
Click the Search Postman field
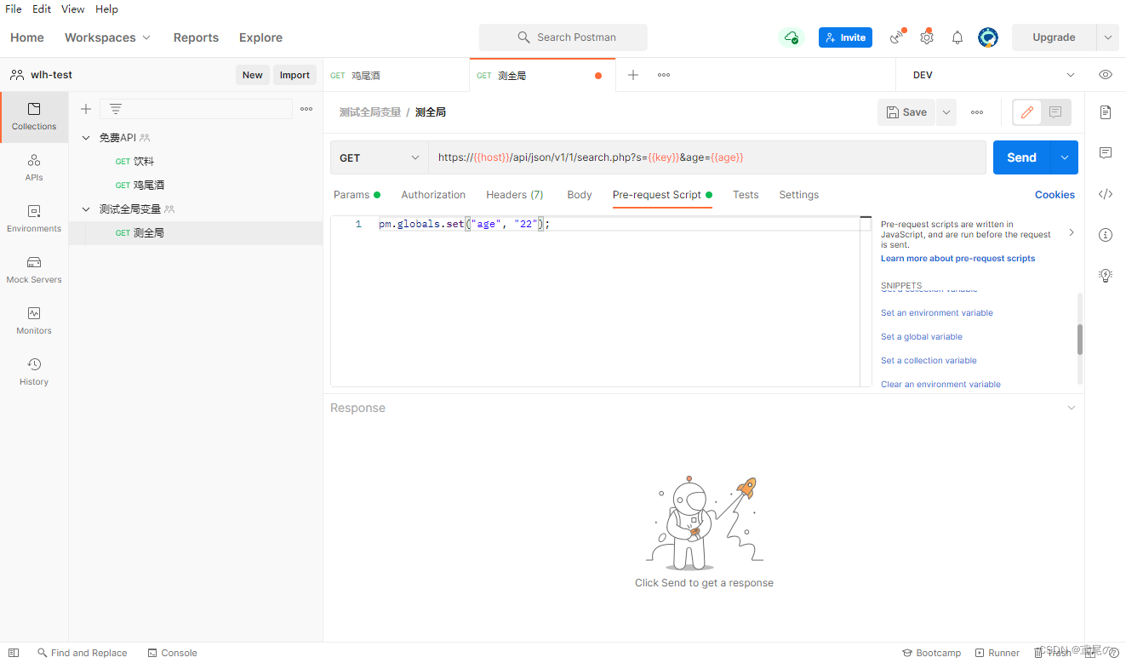pos(563,37)
